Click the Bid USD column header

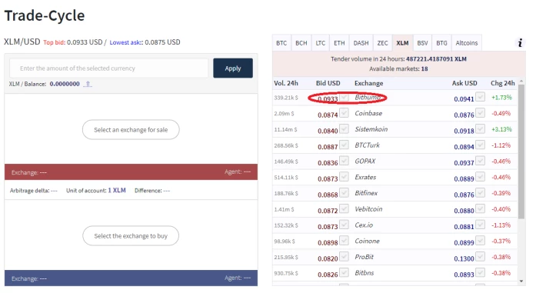(x=328, y=83)
